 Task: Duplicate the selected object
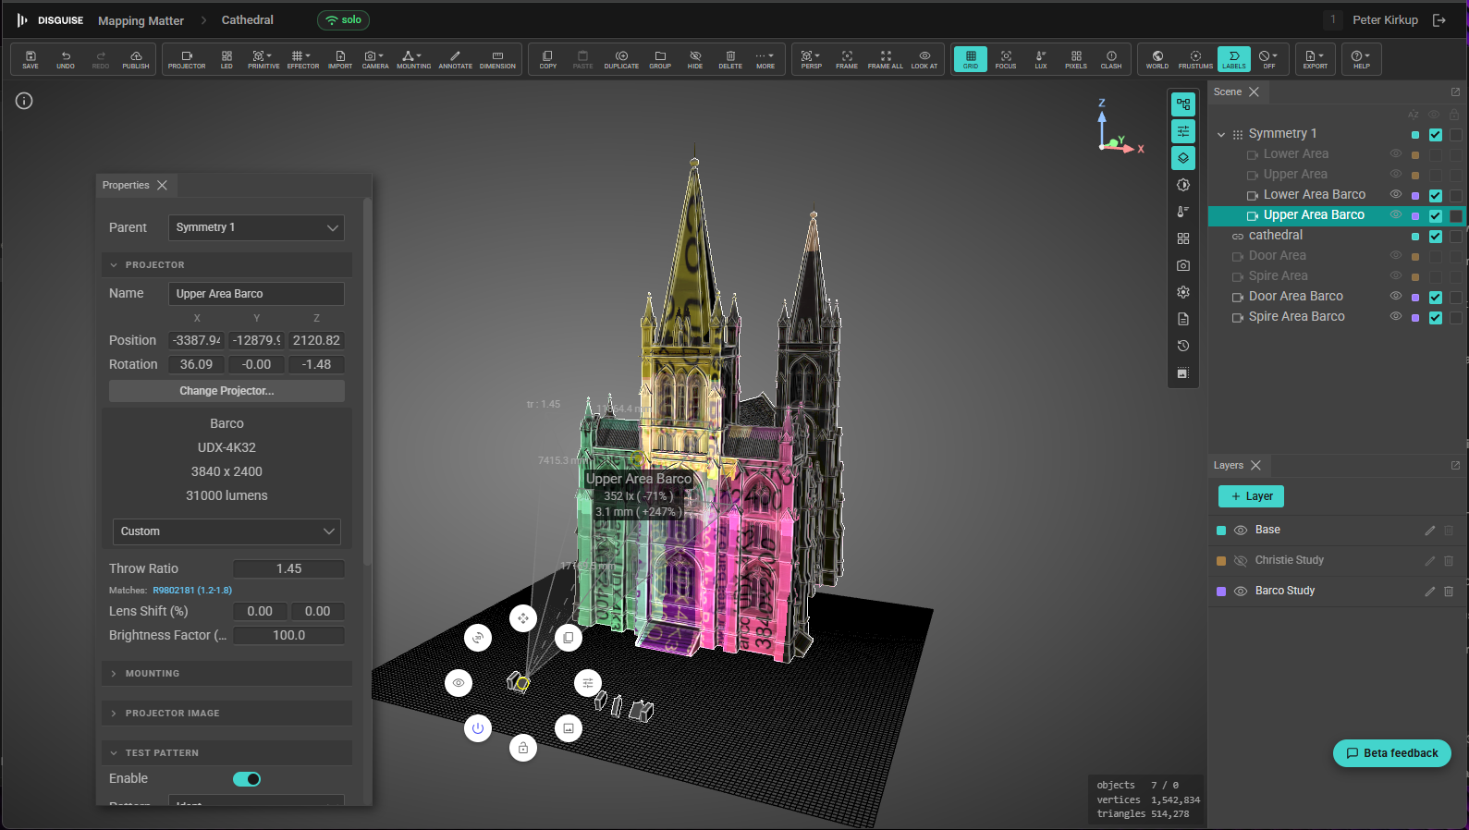[621, 59]
